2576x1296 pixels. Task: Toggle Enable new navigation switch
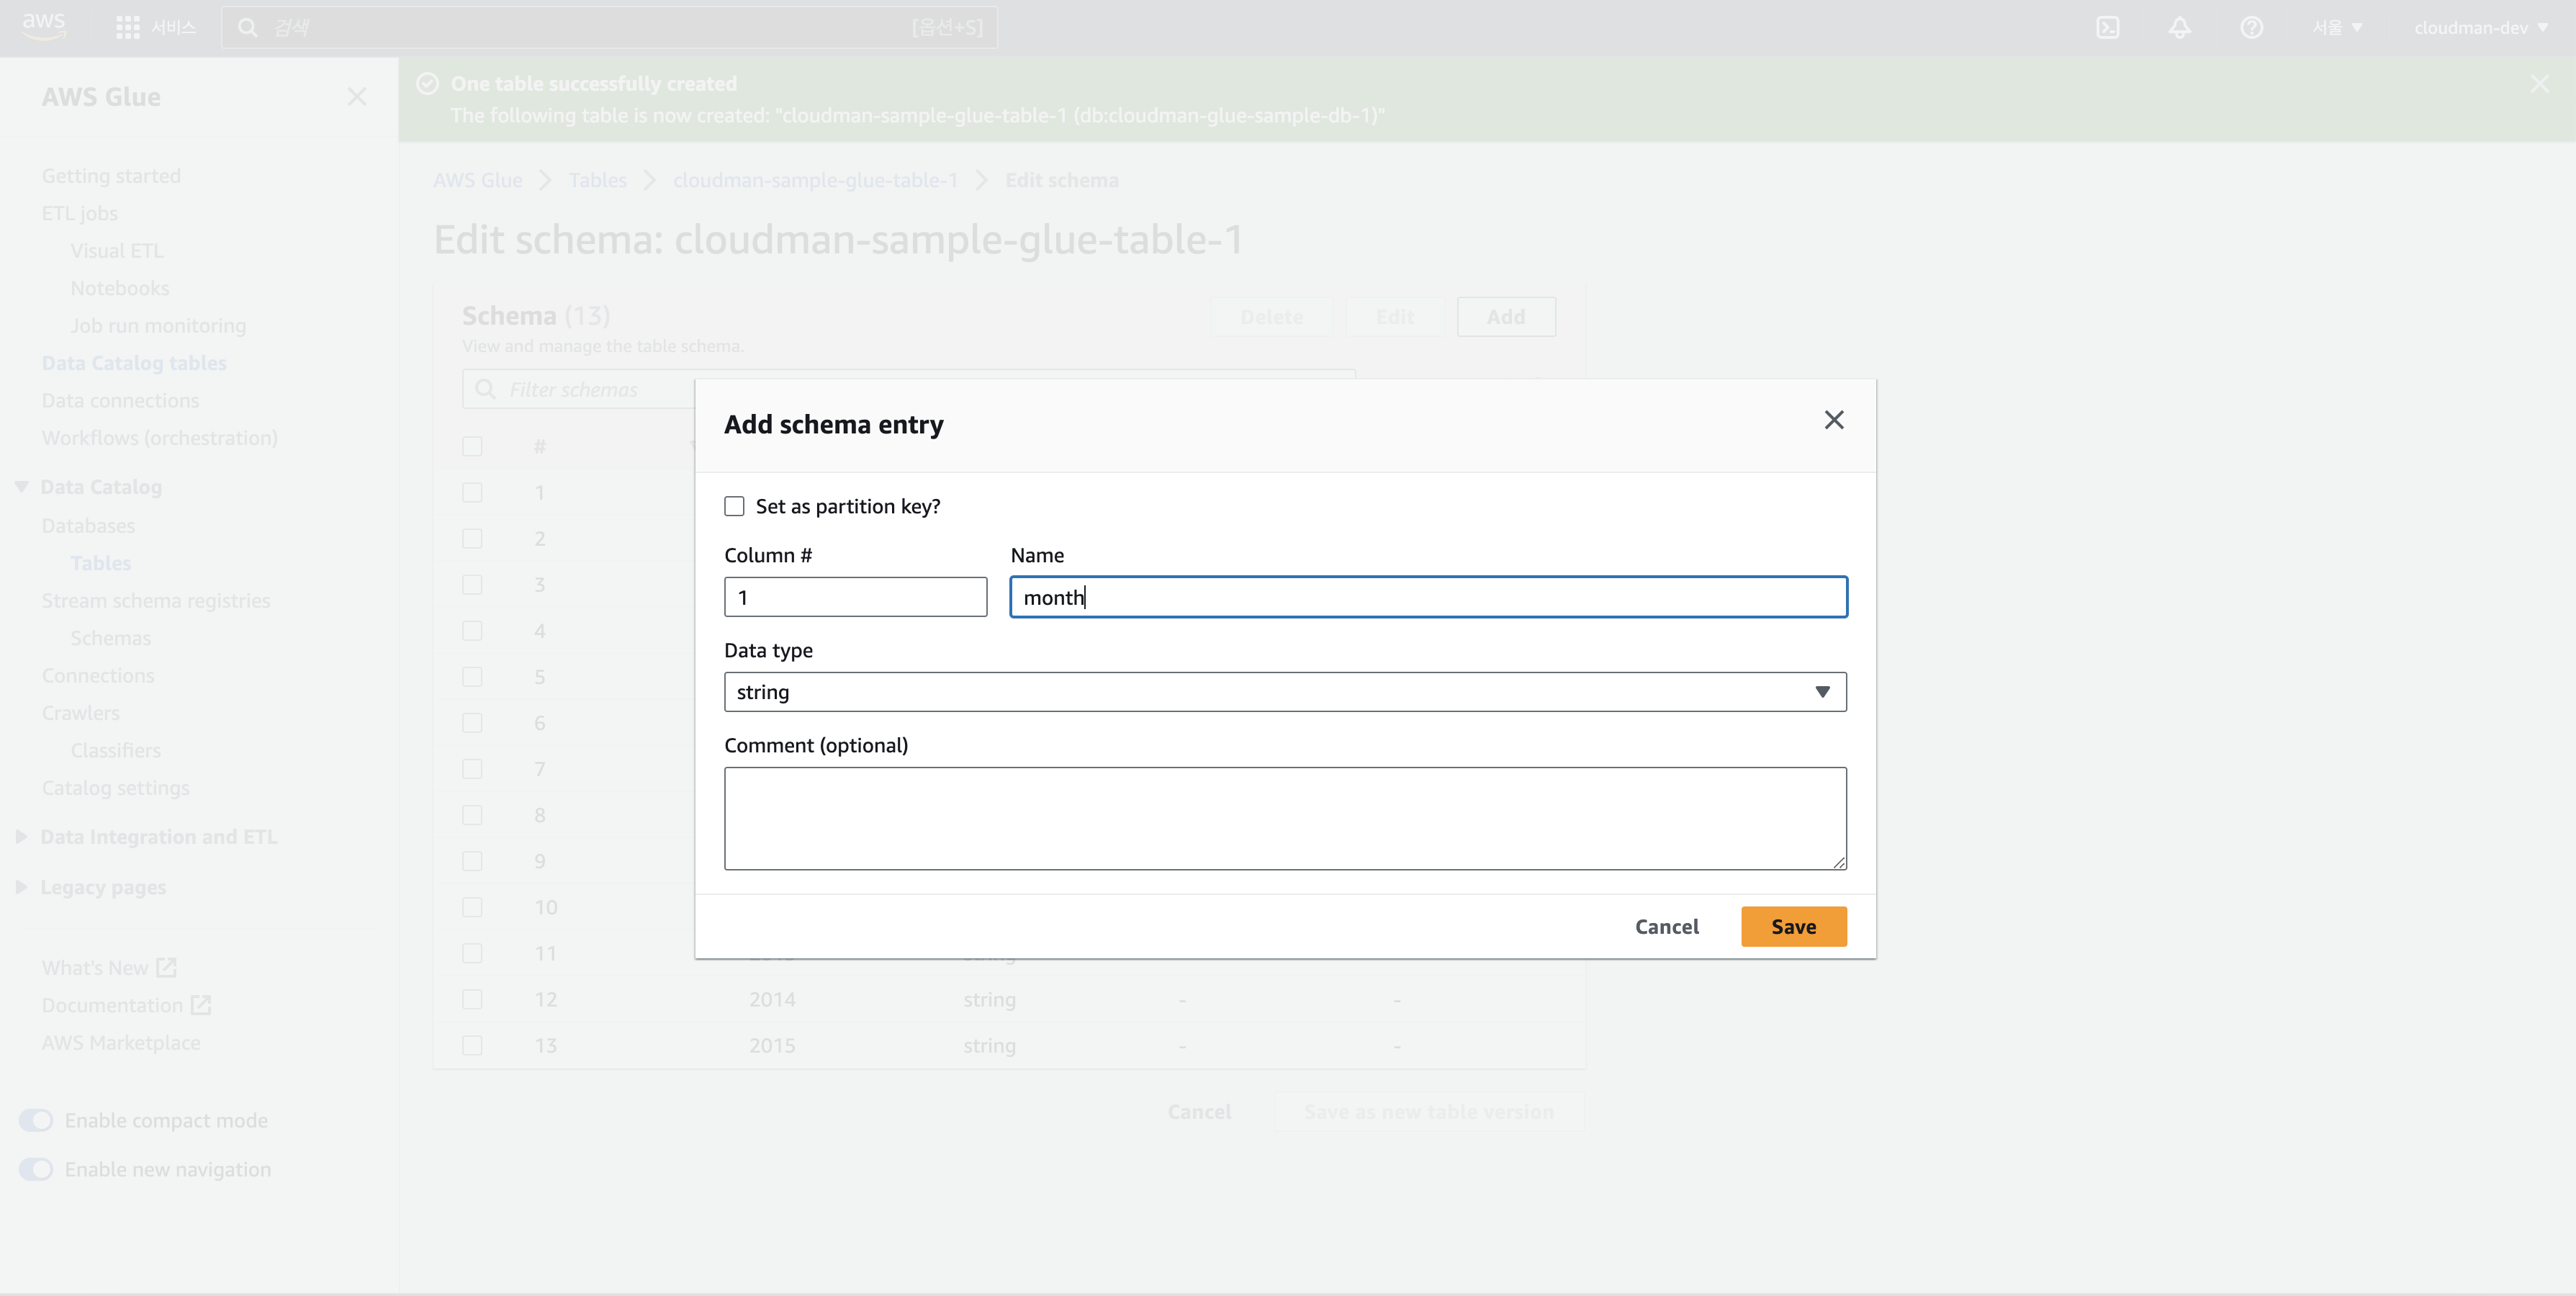[36, 1169]
